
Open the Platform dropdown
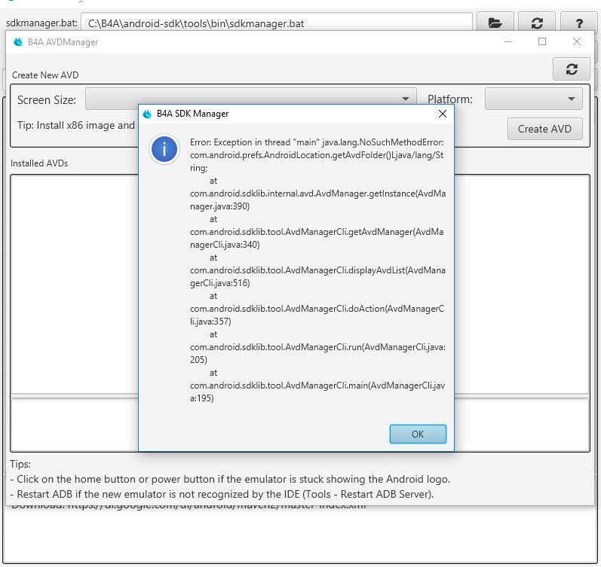point(534,99)
